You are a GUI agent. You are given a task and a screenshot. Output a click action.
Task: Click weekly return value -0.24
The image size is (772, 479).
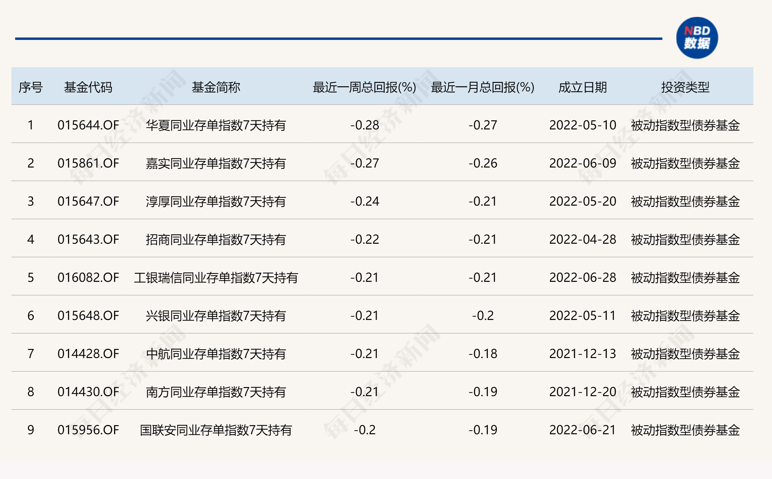pos(365,201)
